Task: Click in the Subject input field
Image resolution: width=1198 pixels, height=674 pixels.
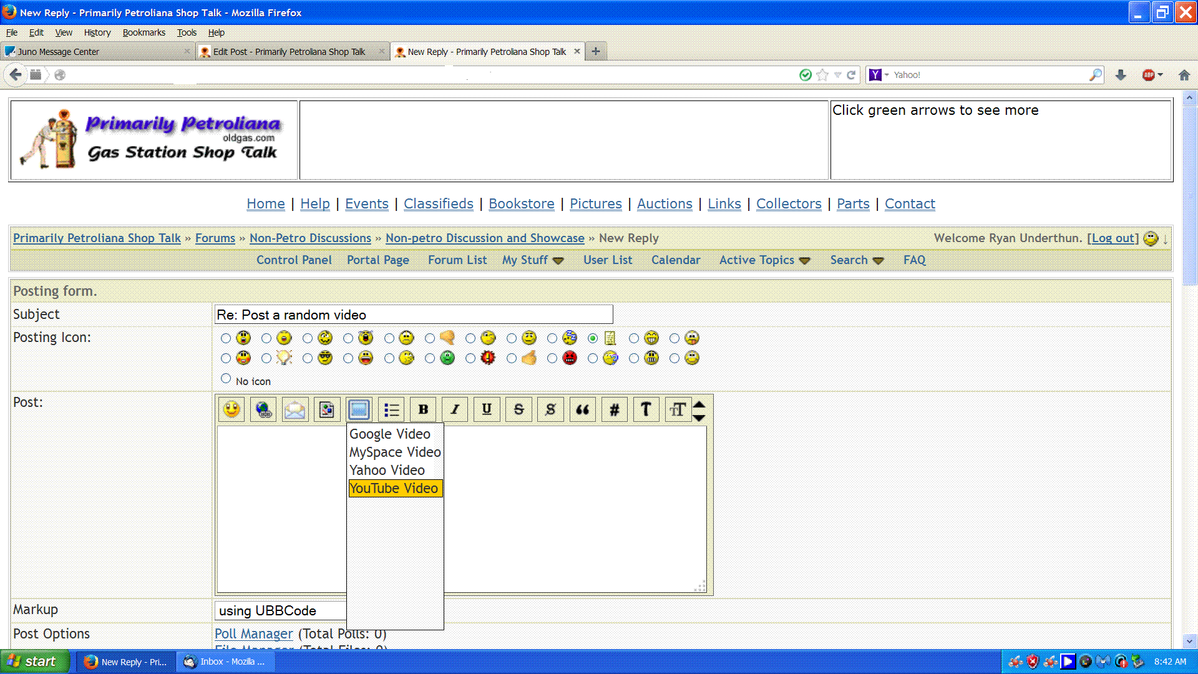Action: click(414, 315)
